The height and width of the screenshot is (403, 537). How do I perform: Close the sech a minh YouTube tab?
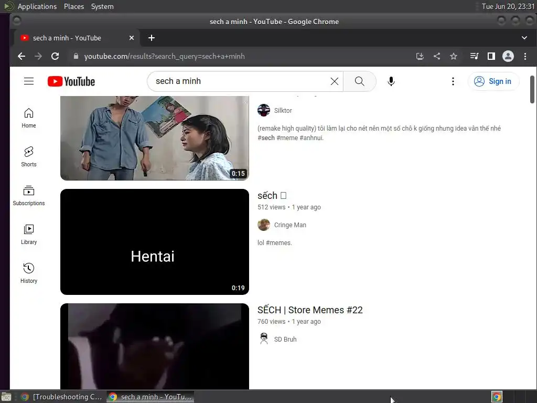click(x=132, y=38)
